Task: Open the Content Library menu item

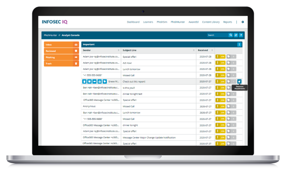Action: 211,22
